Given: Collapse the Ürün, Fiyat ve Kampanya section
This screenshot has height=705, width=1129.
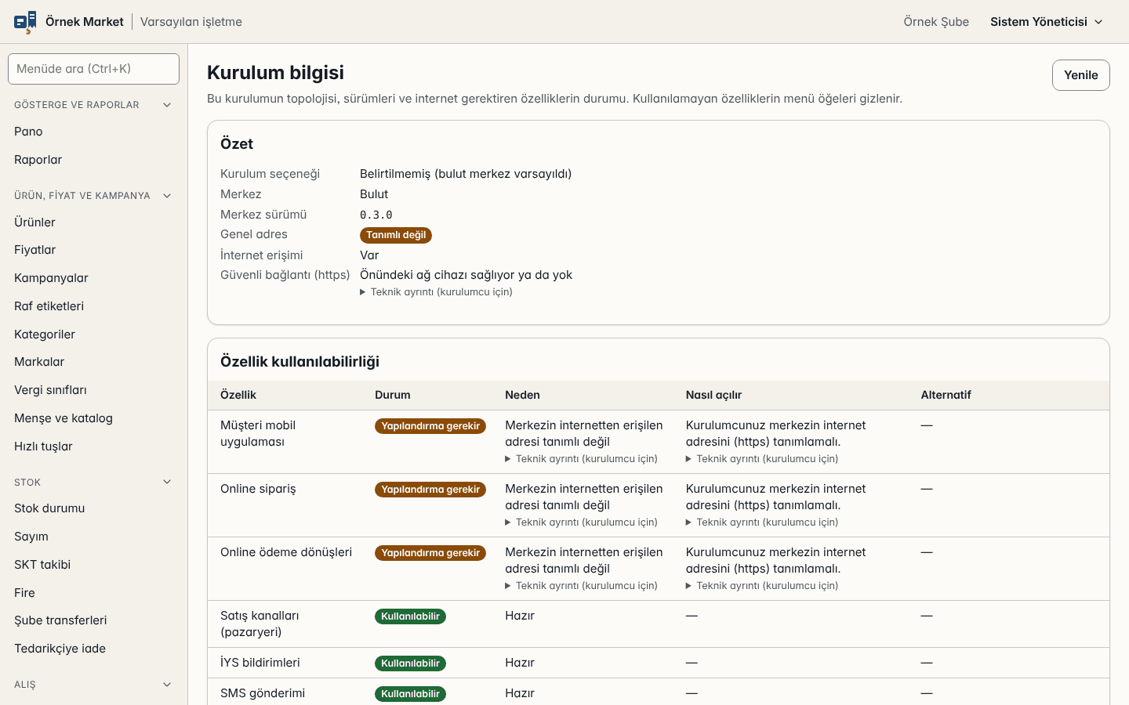Looking at the screenshot, I should (93, 196).
